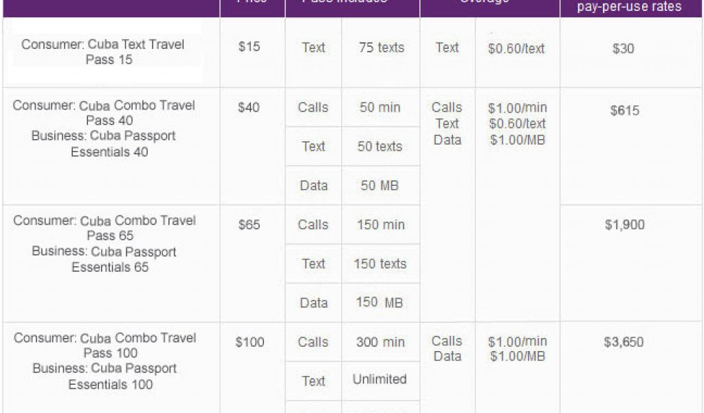
Task: Select the $65 price cell
Action: pyautogui.click(x=248, y=224)
